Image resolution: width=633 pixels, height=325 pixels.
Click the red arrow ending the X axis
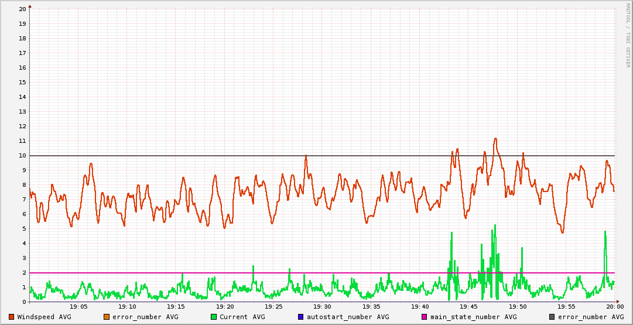coord(618,302)
